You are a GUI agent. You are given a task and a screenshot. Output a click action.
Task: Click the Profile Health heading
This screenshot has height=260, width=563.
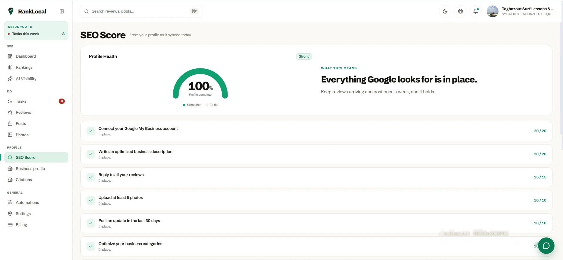coord(103,56)
